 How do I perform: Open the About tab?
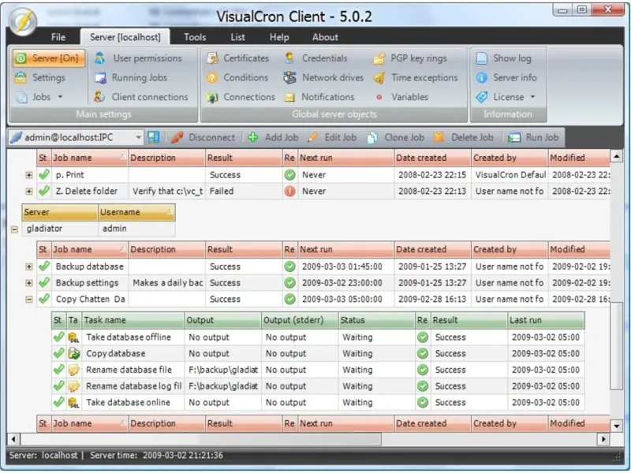(325, 37)
